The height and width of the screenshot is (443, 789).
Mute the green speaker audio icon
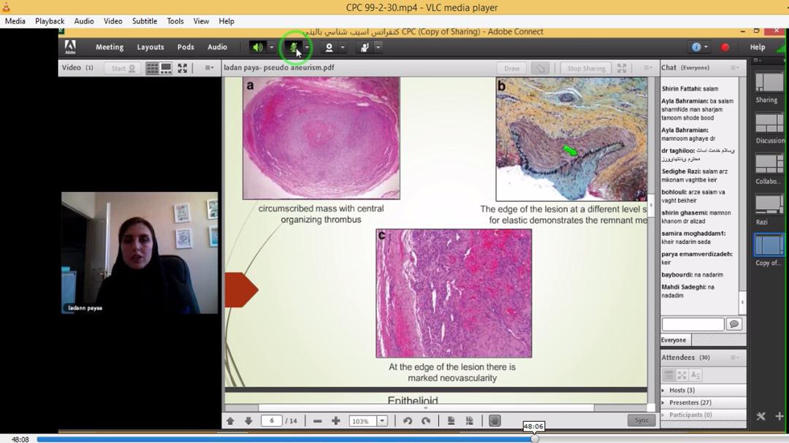(257, 47)
